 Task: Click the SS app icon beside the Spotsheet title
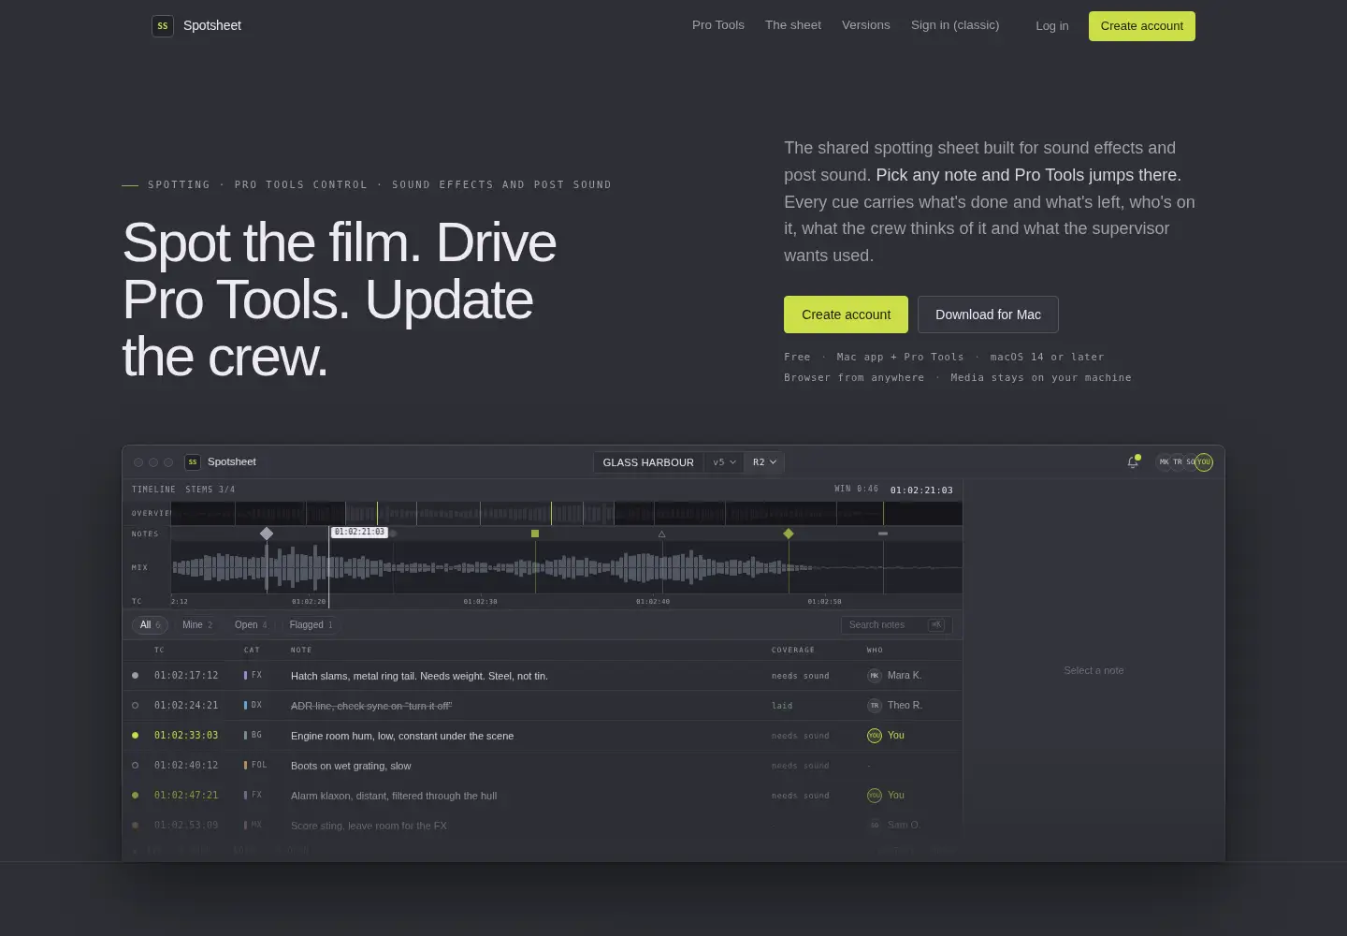193,462
